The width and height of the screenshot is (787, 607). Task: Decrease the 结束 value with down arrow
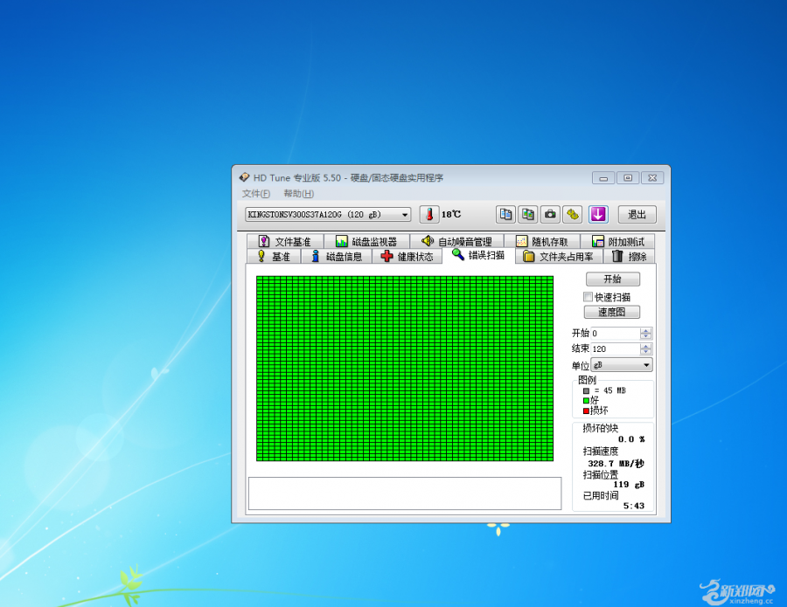[646, 352]
